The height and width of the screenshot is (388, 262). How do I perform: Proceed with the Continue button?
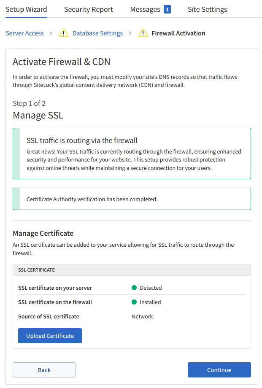tap(219, 370)
